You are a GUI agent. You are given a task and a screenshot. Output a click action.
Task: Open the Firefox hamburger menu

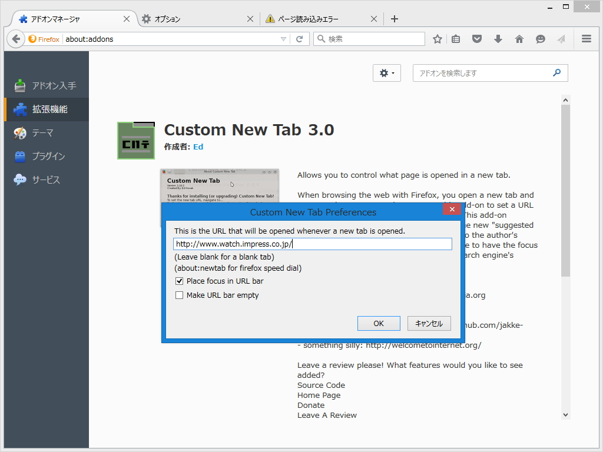586,39
